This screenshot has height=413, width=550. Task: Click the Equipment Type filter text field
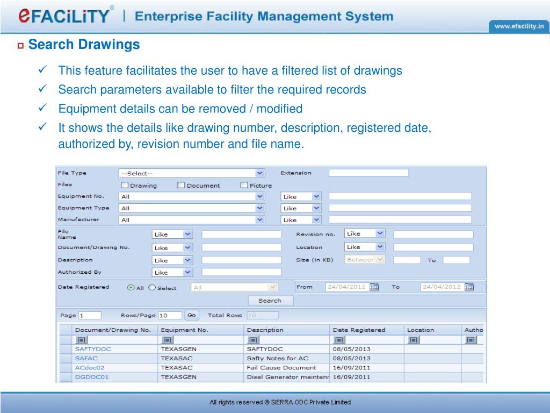point(400,208)
